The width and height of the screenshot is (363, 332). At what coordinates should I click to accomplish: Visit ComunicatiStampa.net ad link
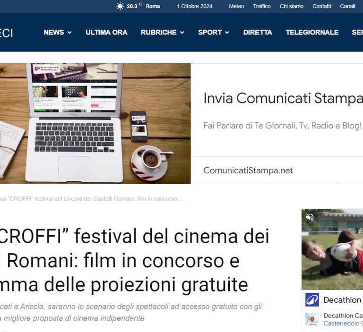(x=248, y=170)
